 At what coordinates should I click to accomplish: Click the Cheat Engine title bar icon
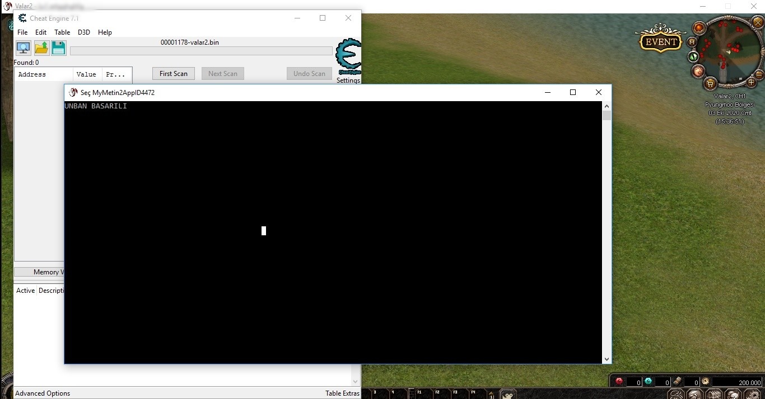22,18
